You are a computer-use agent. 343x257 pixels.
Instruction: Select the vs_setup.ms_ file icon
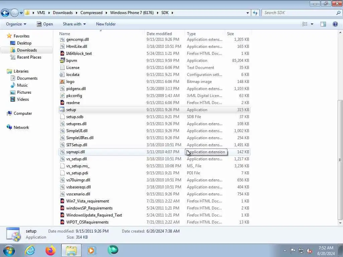coord(62,166)
